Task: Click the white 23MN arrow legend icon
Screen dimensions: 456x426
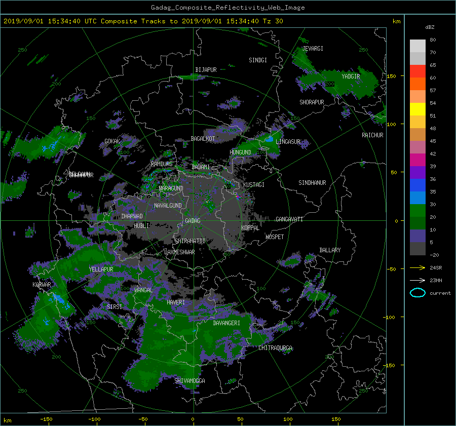Action: tap(417, 281)
